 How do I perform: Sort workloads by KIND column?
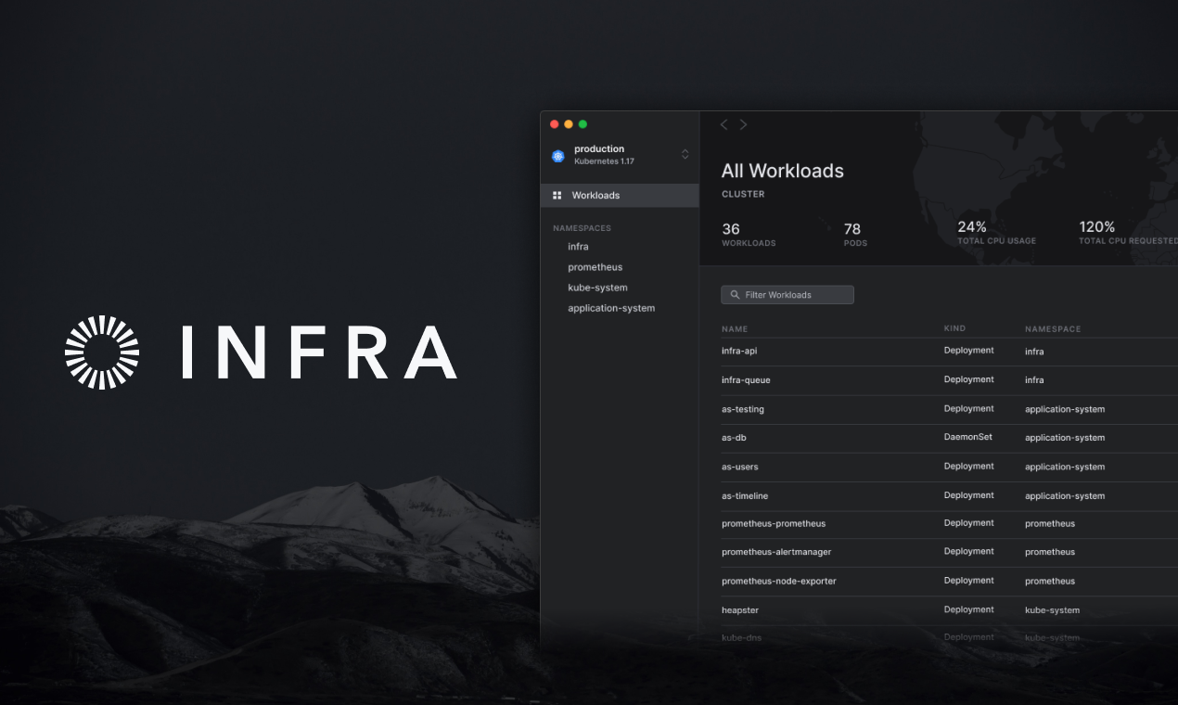coord(954,327)
